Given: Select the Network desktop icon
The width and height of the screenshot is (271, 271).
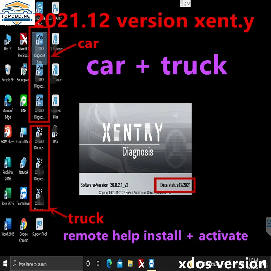Looking at the screenshot, I should (24, 165).
